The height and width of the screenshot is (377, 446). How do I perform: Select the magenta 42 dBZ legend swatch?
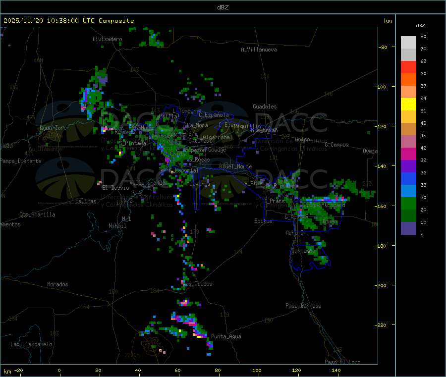point(408,154)
